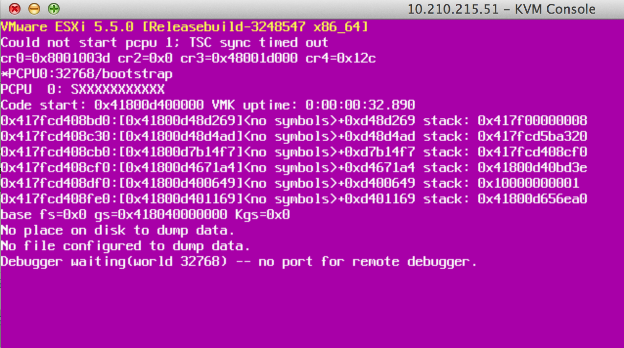Select the Debugger waiting world 32768 message
This screenshot has height=348, width=624.
click(x=238, y=261)
